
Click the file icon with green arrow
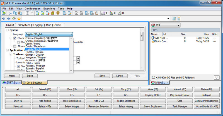click(43, 13)
